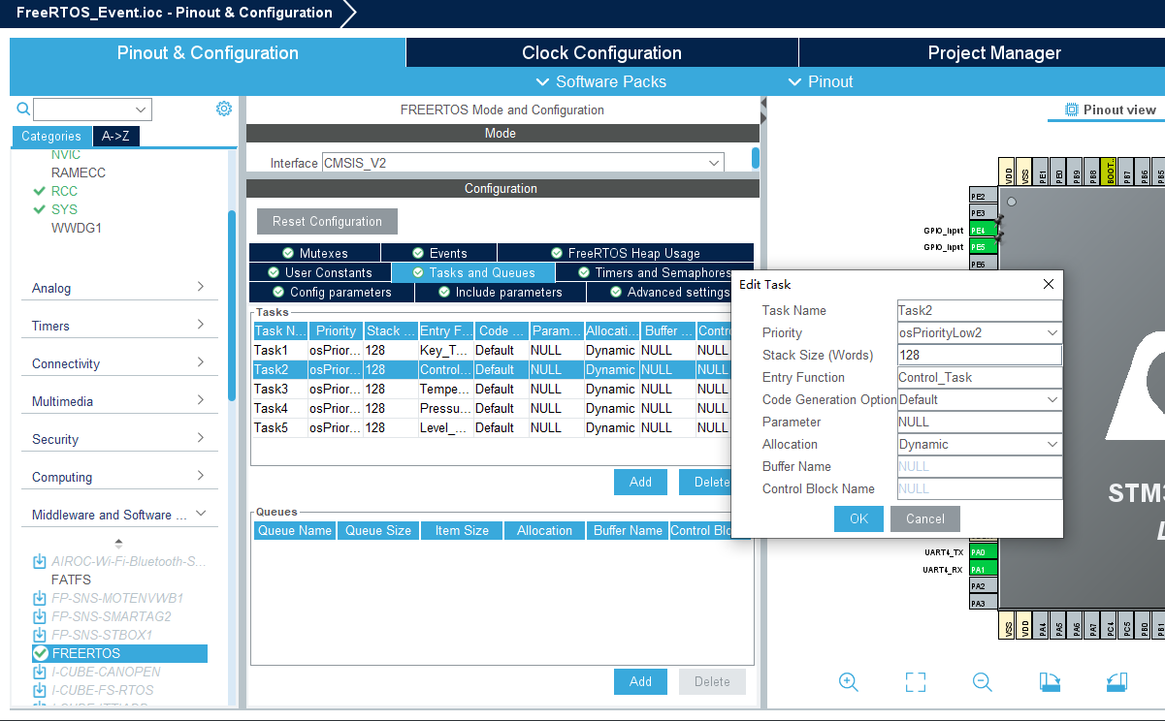Click the green check next to SYS
1165x721 pixels.
coord(40,209)
